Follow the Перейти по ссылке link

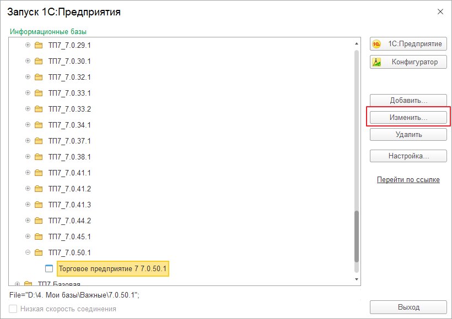coord(408,180)
